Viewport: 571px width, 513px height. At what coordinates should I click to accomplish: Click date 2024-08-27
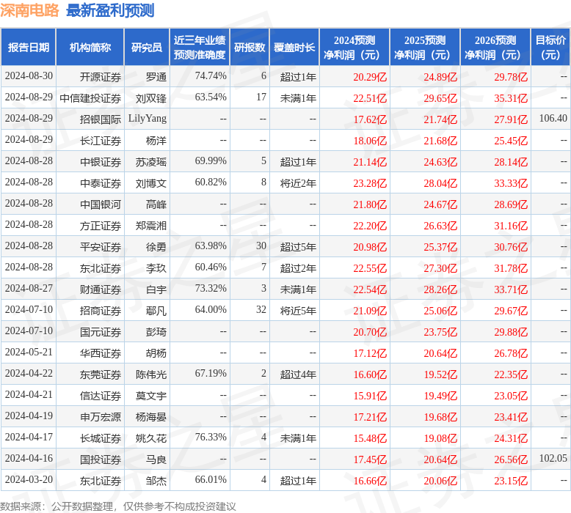click(29, 289)
